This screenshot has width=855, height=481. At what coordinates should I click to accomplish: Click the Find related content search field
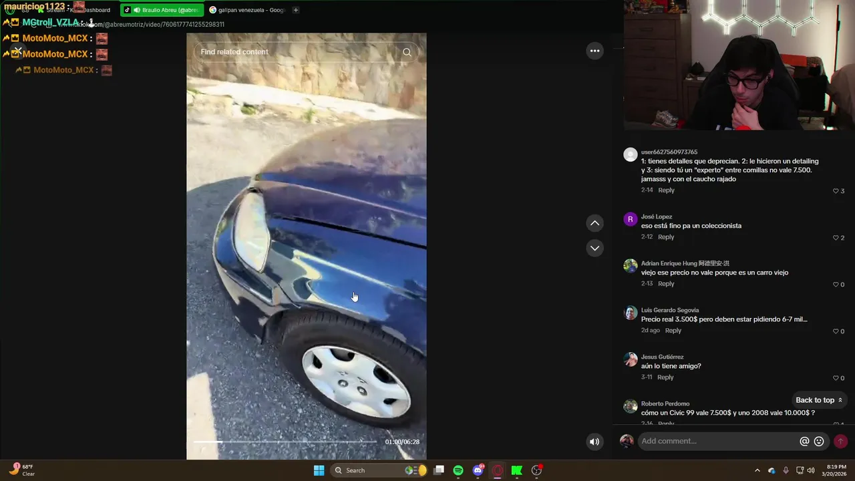click(306, 52)
